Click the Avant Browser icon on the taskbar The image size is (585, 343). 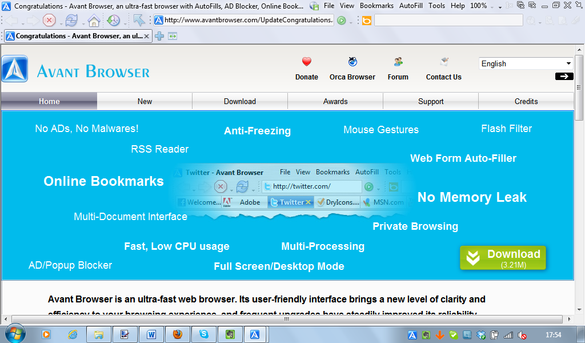(255, 334)
